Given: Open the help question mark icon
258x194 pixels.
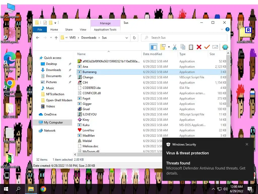Looking at the screenshot, I should click(x=228, y=29).
